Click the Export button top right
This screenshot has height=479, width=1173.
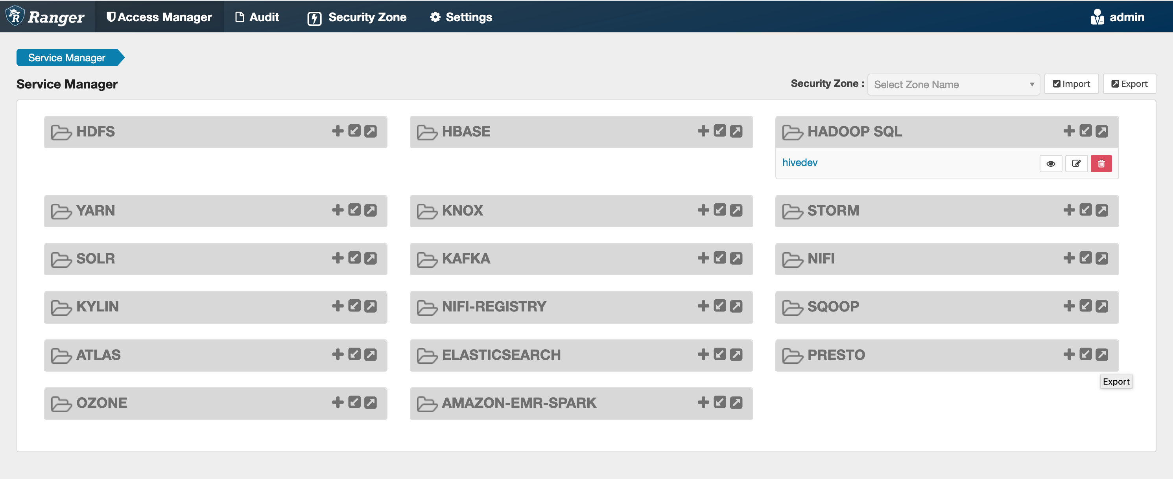click(x=1131, y=84)
